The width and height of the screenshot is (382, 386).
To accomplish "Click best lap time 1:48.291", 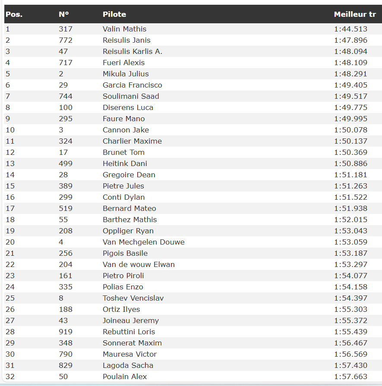I will tap(350, 74).
